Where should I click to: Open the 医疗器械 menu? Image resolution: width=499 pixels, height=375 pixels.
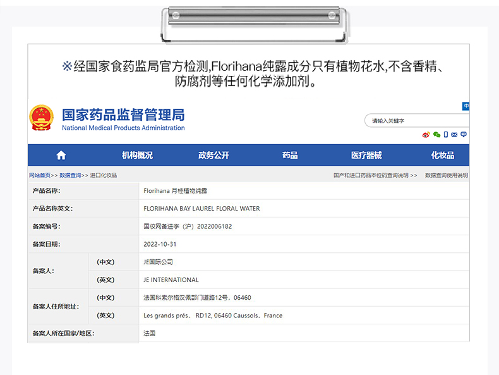coord(366,155)
